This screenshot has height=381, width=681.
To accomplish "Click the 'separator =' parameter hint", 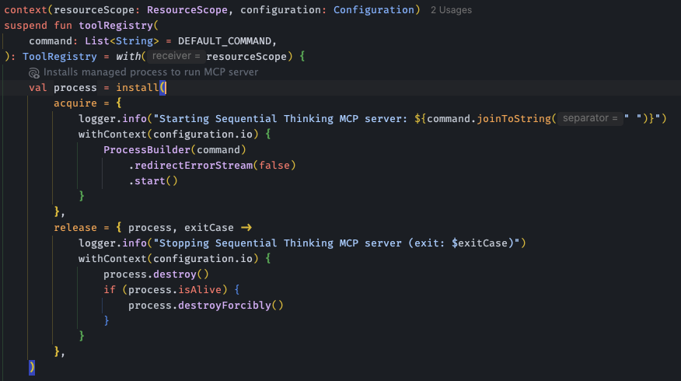I will point(590,118).
